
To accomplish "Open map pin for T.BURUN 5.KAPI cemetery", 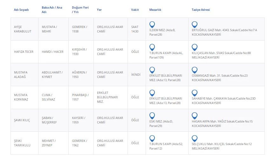I will coord(152,138).
